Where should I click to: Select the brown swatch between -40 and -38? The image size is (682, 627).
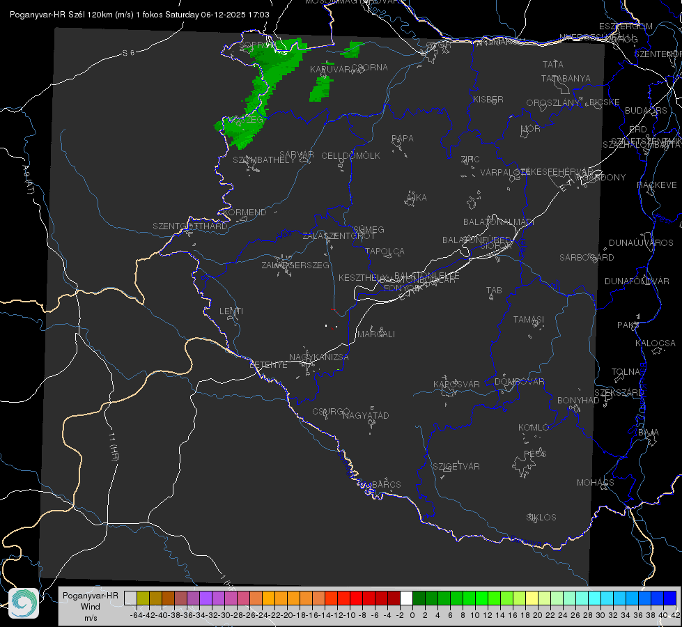click(x=168, y=598)
